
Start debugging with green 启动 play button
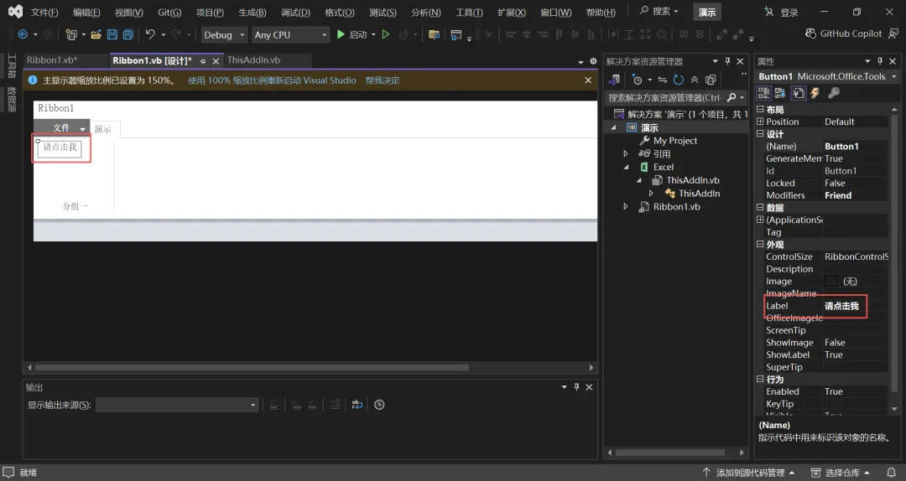point(351,34)
